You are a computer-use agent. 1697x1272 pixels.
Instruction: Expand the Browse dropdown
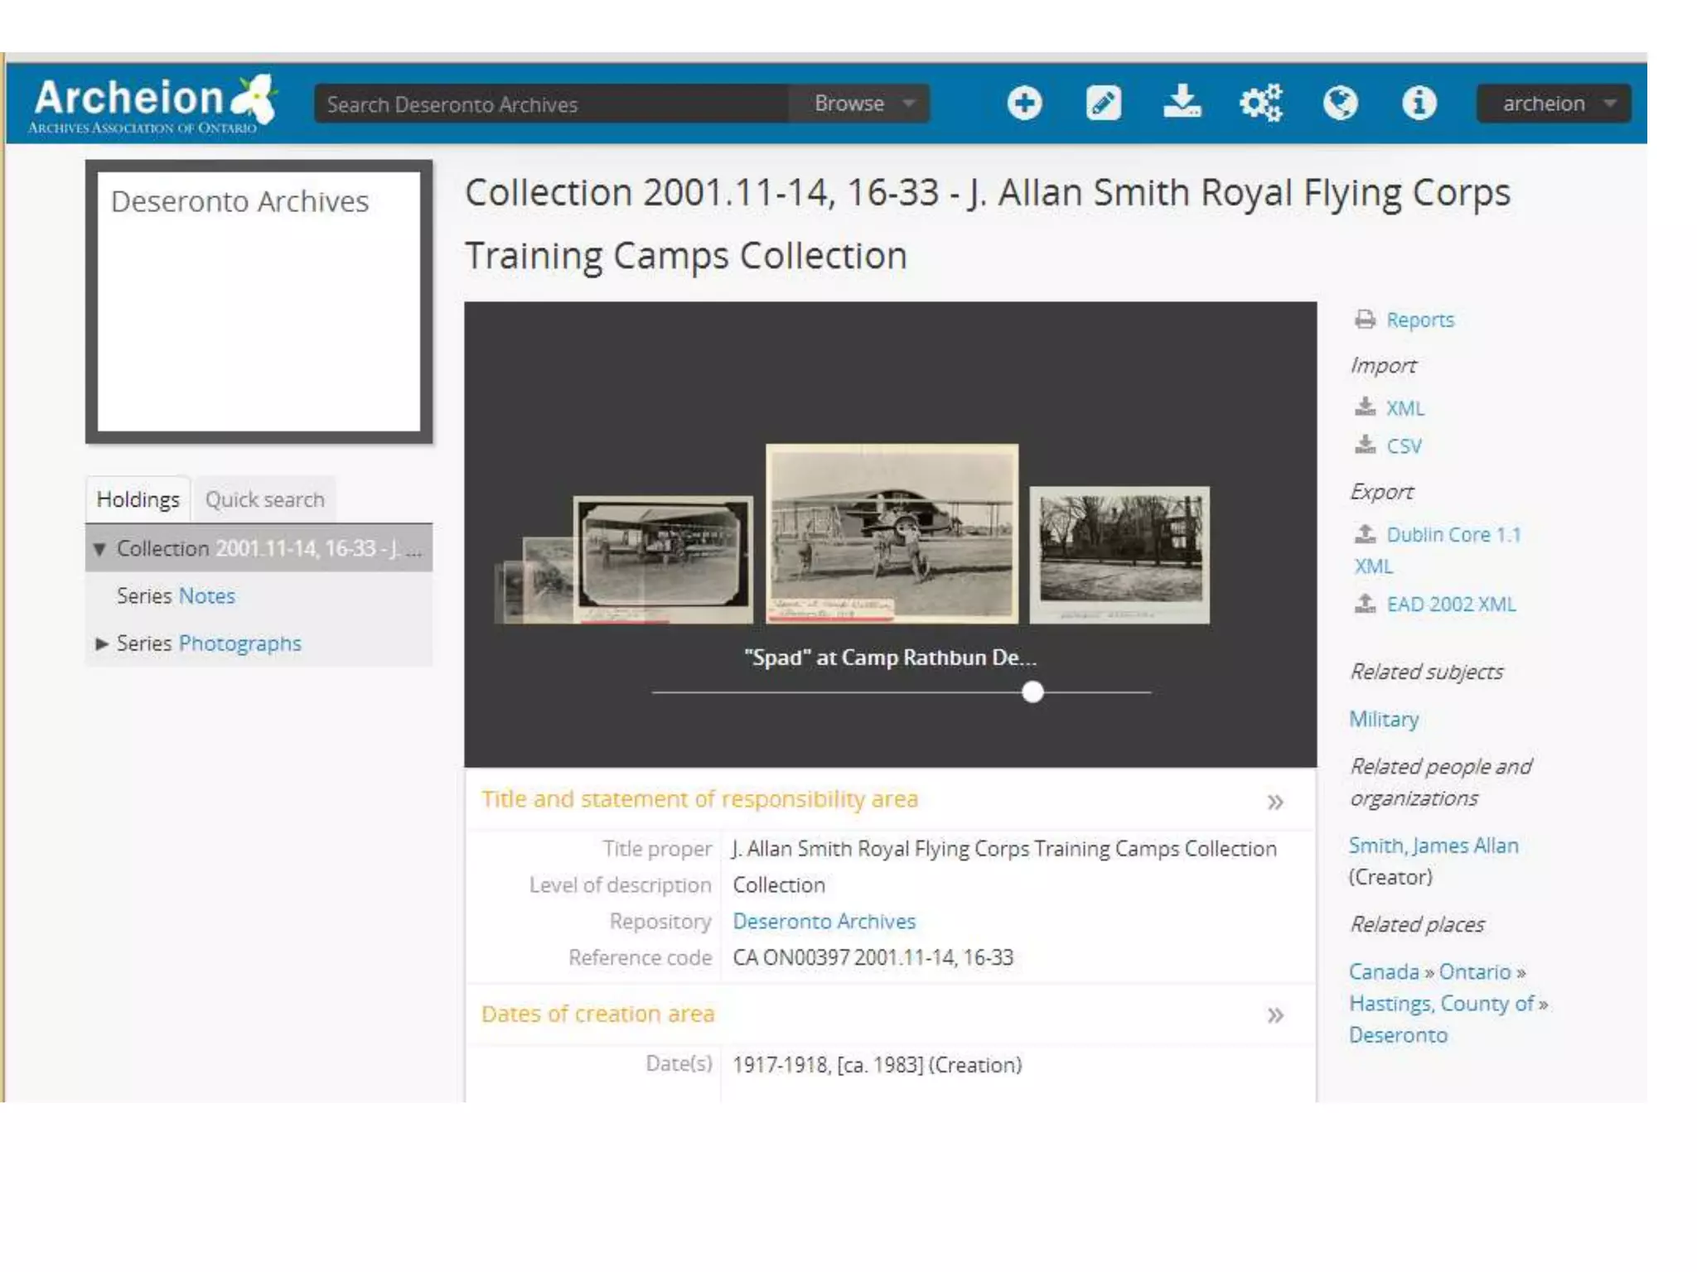862,104
